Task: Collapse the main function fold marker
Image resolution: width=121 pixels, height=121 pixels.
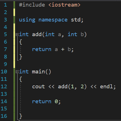Action: [x=17, y=72]
